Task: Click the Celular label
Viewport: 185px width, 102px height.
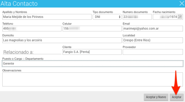Action: [x=67, y=24]
